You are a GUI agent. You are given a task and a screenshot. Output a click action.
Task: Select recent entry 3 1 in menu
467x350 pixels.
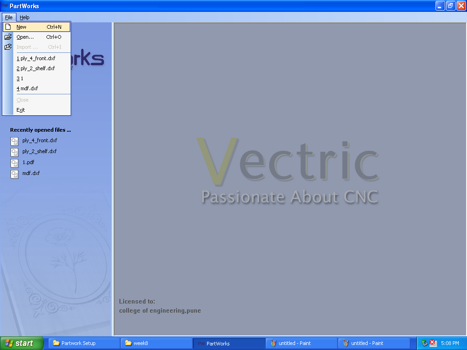(36, 78)
